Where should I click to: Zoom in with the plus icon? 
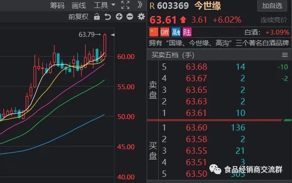119,16
